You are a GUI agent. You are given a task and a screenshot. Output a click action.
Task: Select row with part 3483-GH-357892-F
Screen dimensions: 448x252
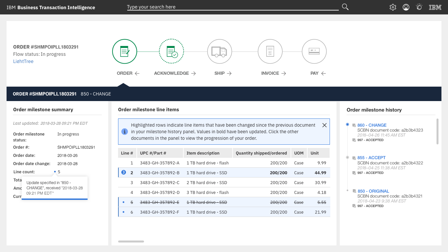point(224,212)
